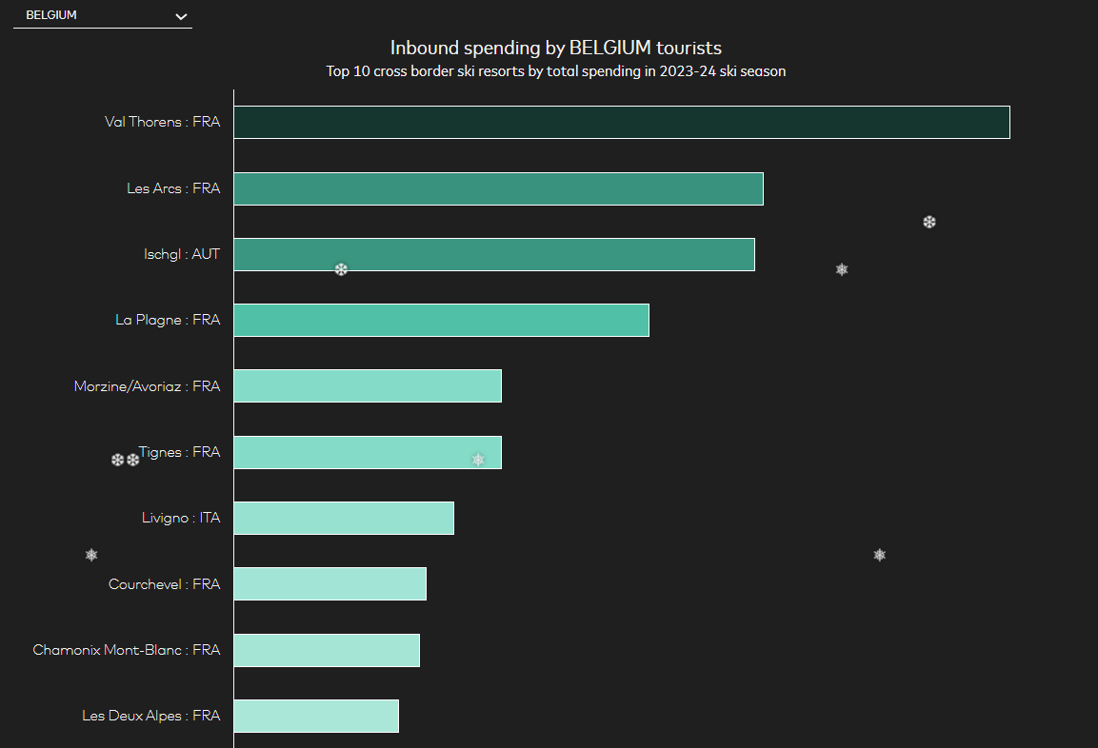
Task: Click the Chamonix Mont-Blanc bar
Action: coord(327,650)
